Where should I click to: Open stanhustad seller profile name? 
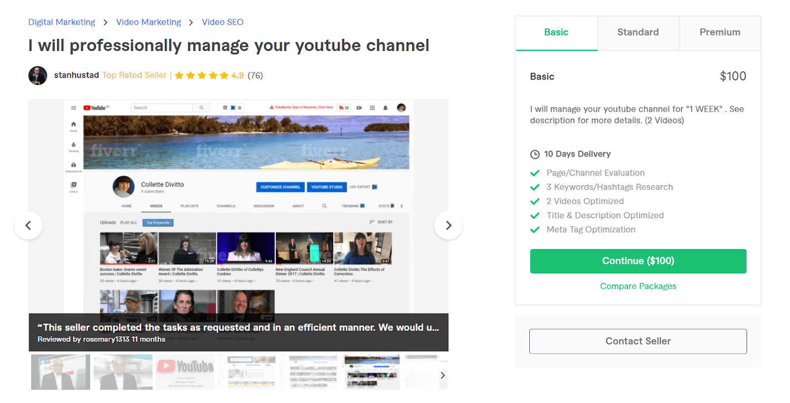(x=77, y=75)
